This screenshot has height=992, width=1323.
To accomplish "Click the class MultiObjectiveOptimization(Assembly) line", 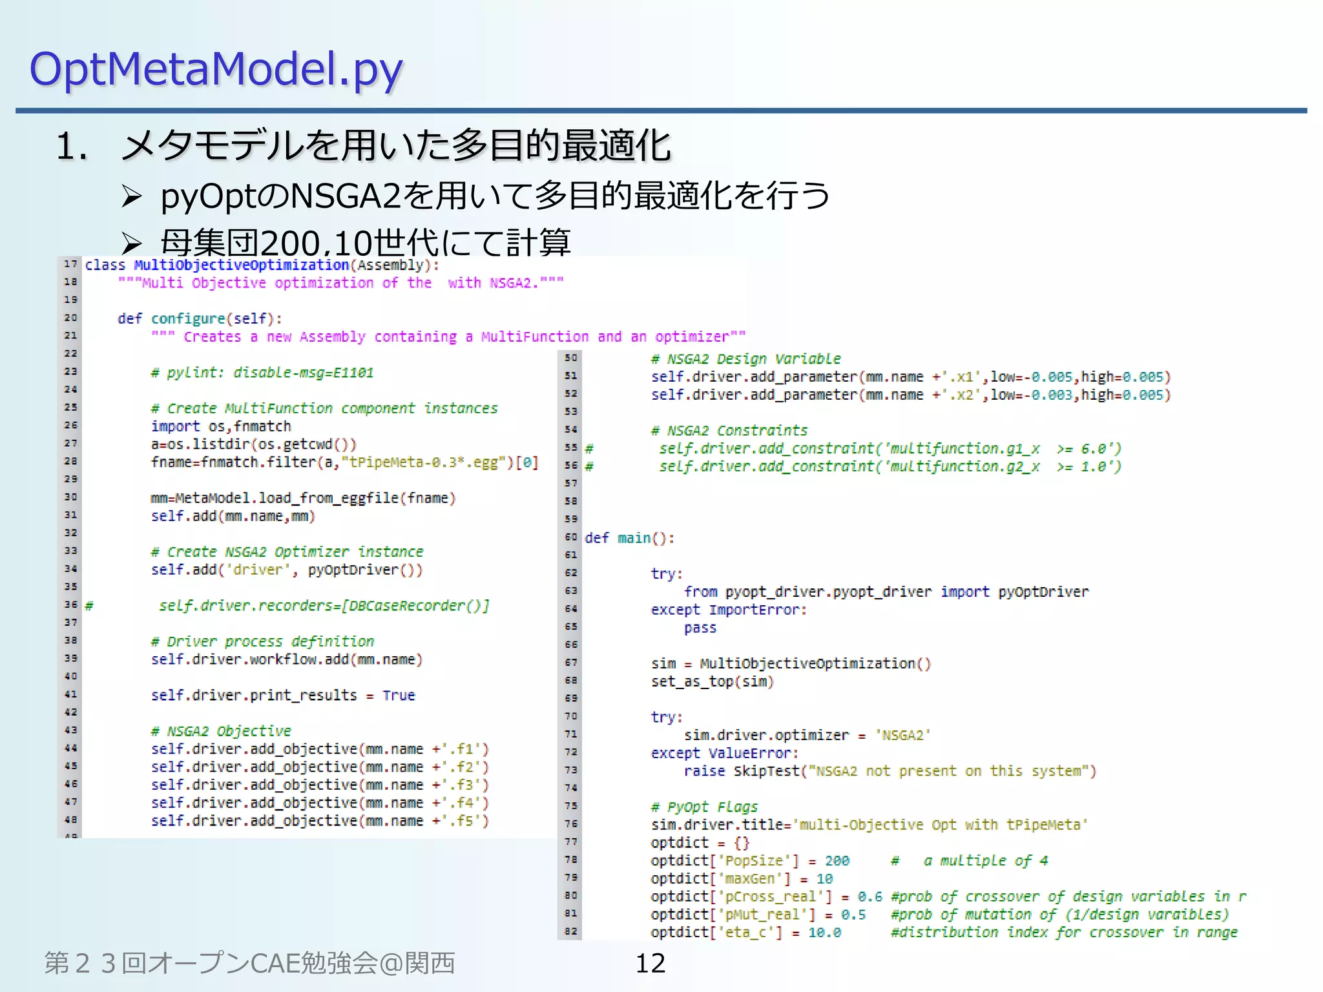I will click(x=262, y=265).
